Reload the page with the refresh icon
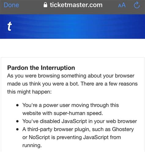The height and width of the screenshot is (152, 145). click(x=137, y=5)
